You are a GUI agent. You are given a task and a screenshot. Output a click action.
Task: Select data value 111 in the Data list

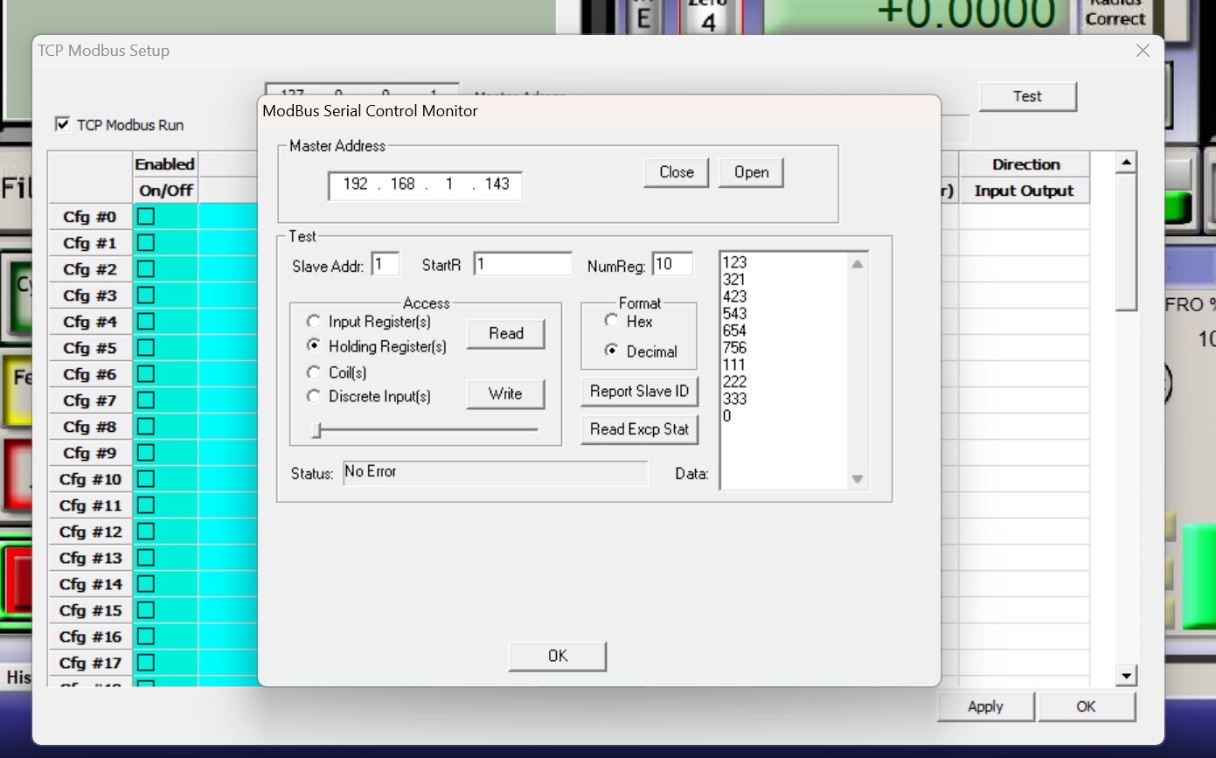click(734, 365)
